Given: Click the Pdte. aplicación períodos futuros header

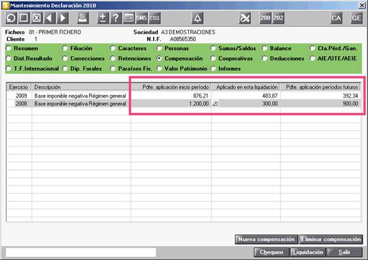Looking at the screenshot, I should pos(320,87).
